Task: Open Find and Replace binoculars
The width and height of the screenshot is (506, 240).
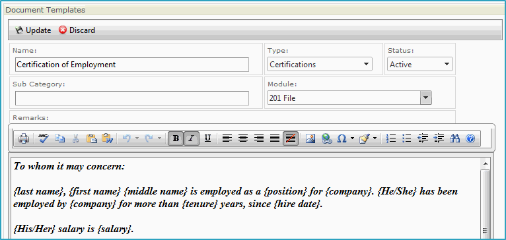Action: pyautogui.click(x=454, y=138)
